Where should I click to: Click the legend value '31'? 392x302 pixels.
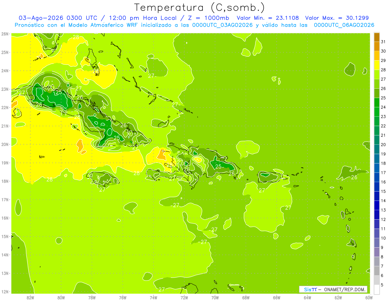(383, 42)
